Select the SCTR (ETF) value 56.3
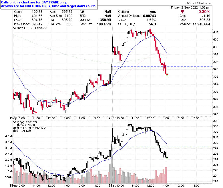Screen dimensions: 223x188 coord(152,24)
